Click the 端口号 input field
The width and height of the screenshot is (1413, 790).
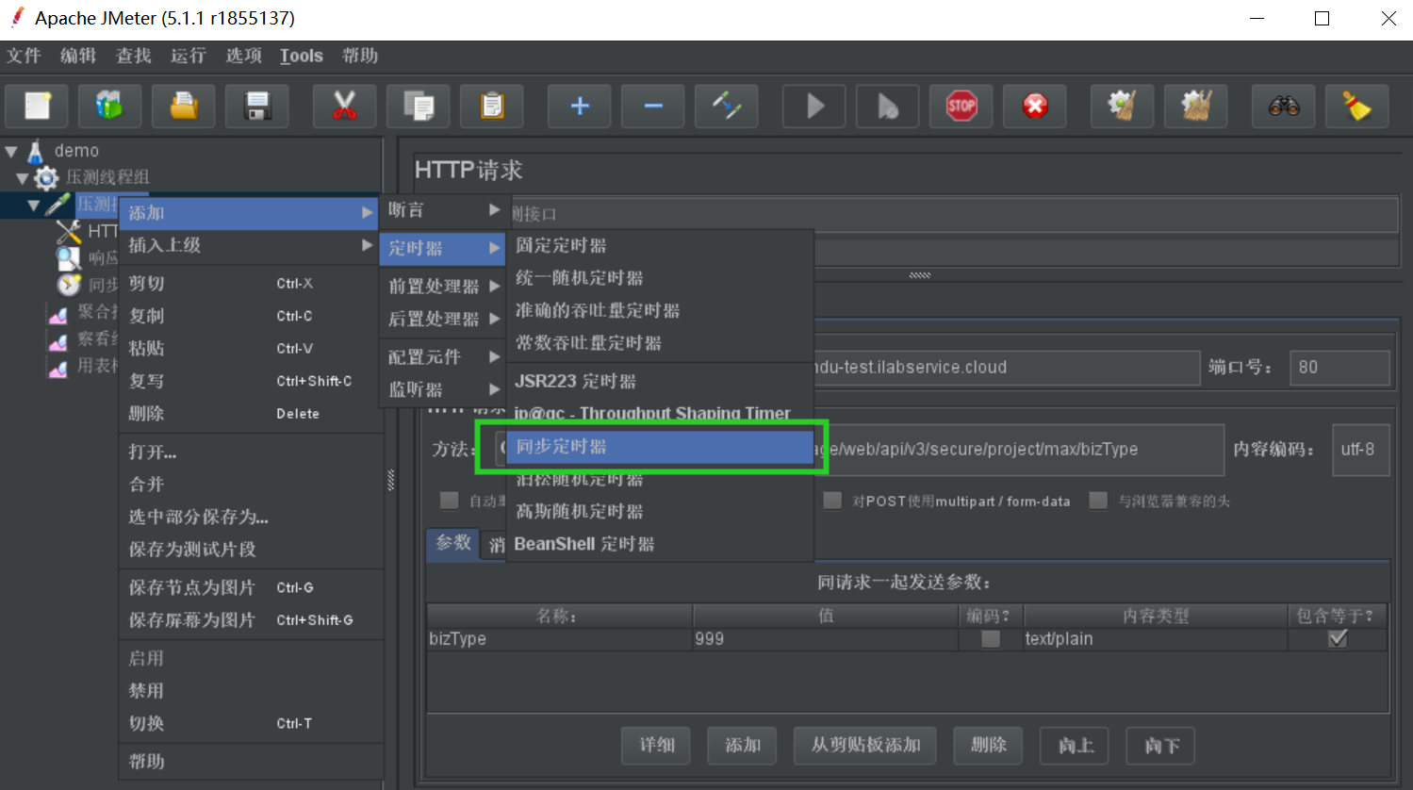(x=1340, y=367)
